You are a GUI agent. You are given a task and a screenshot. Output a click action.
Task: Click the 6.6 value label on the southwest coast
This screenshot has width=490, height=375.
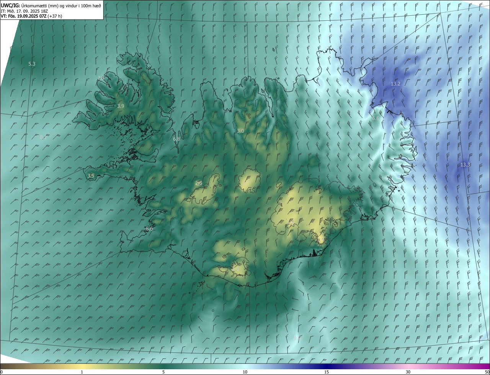[149, 229]
